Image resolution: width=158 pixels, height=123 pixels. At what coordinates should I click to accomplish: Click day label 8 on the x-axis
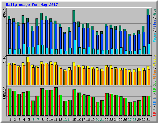pyautogui.click(x=43, y=120)
